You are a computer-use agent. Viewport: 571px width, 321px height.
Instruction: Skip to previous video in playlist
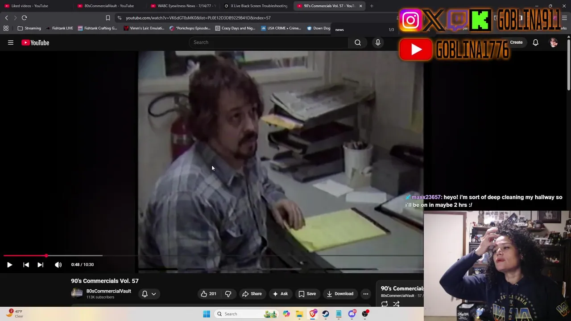[26, 264]
